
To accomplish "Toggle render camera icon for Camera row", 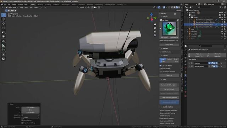I will tap(225, 36).
